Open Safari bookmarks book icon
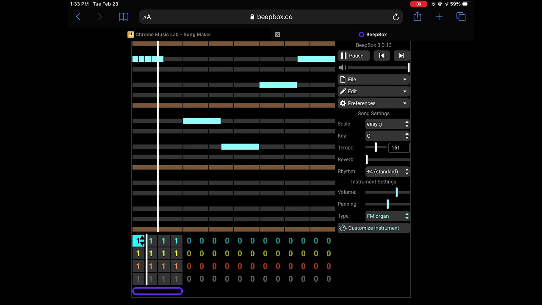Viewport: 542px width, 305px height. 123,17
